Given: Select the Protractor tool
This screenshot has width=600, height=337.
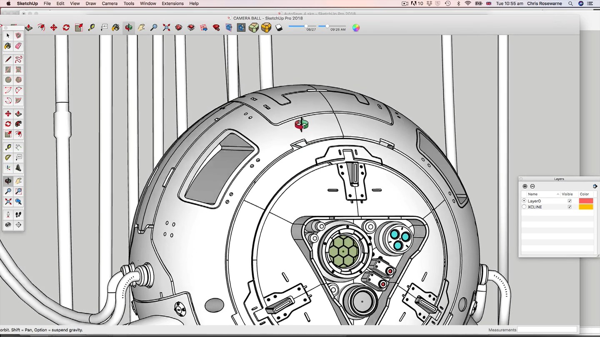Looking at the screenshot, I should point(8,158).
